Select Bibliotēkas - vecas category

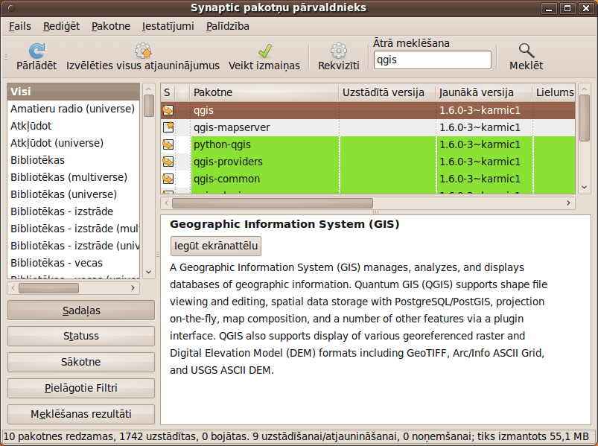tap(73, 263)
